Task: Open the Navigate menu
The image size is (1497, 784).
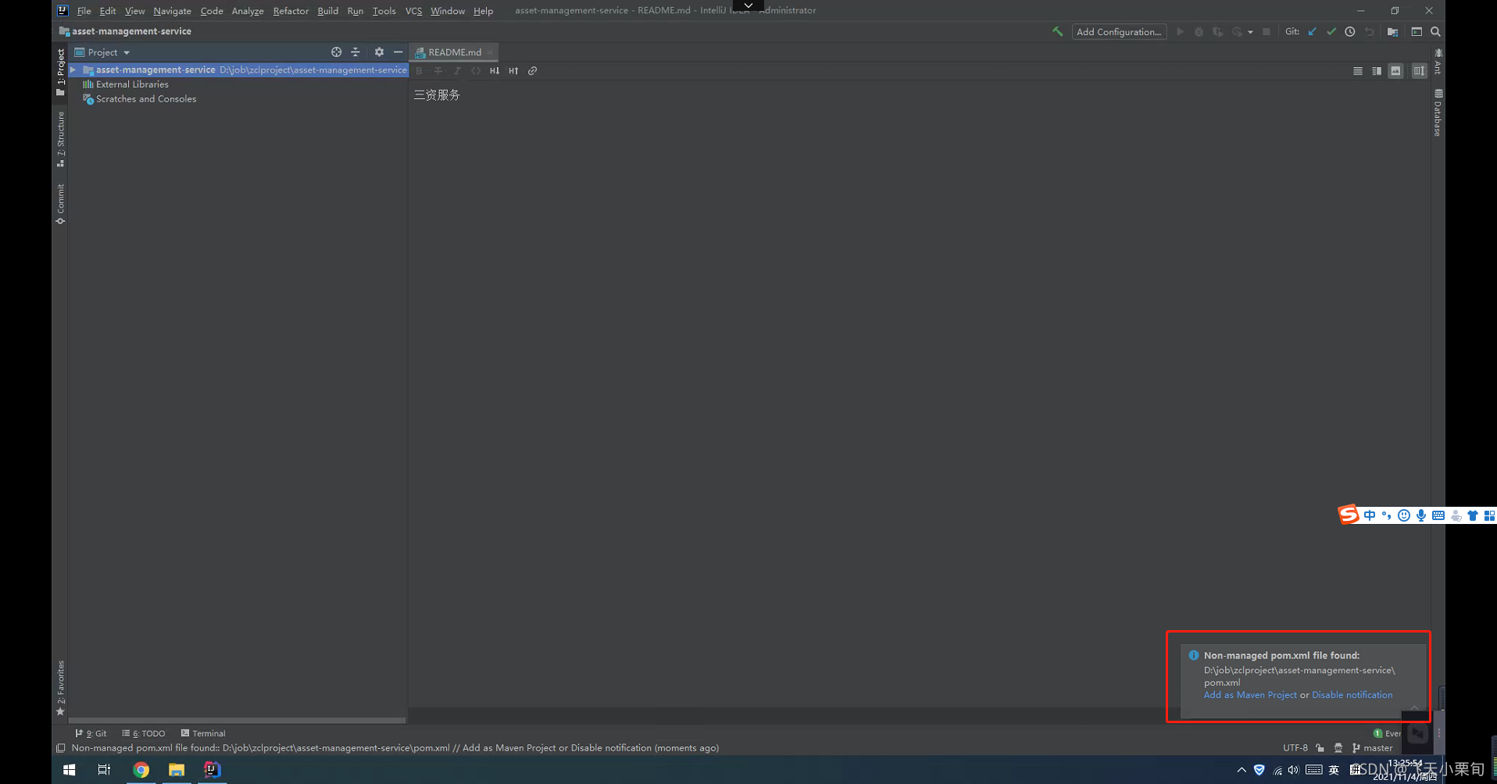Action: point(172,11)
